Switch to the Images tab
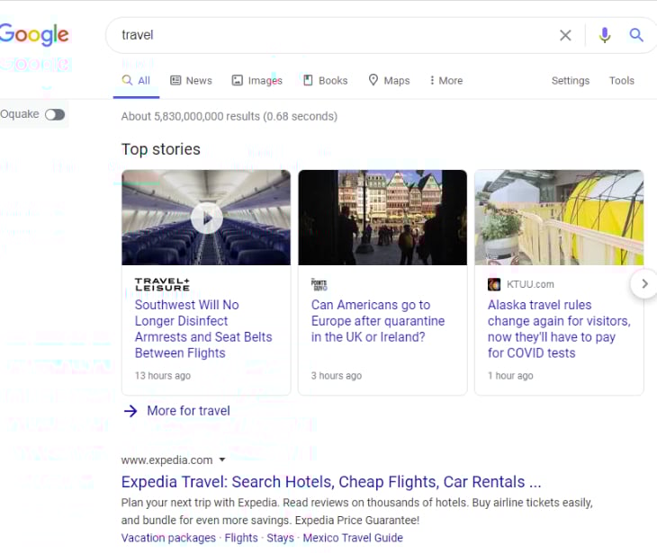Viewport: 657px width, 553px height. coord(256,80)
